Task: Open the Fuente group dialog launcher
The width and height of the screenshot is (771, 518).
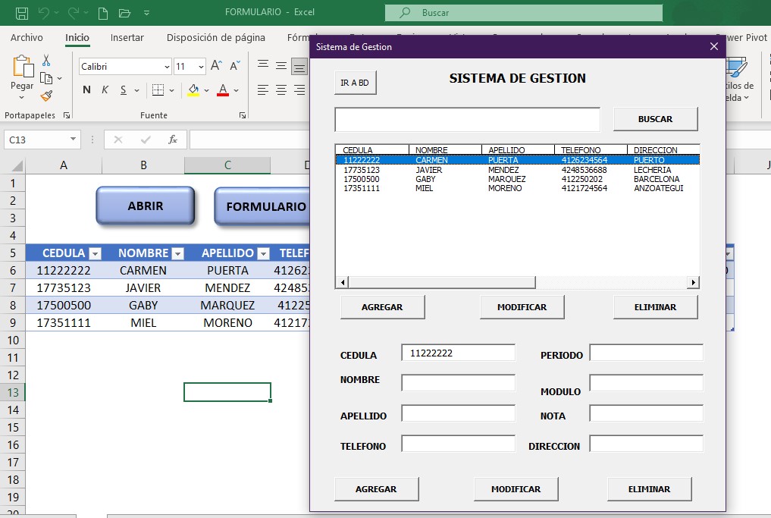Action: (243, 115)
